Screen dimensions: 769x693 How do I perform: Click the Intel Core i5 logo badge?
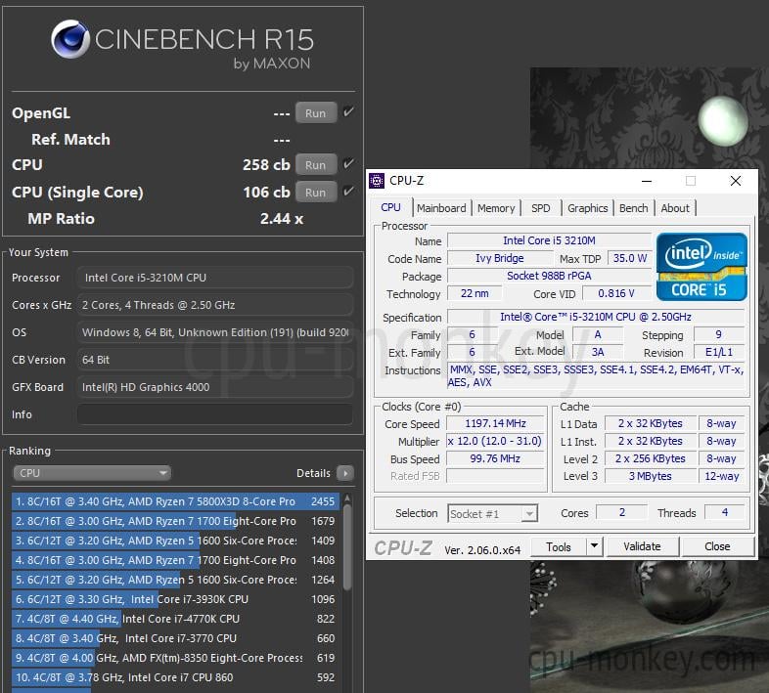point(701,267)
